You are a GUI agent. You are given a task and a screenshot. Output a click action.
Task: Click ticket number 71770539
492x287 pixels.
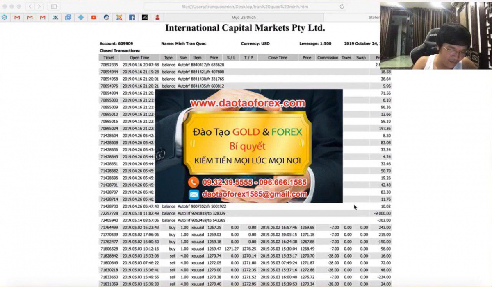tap(109, 235)
